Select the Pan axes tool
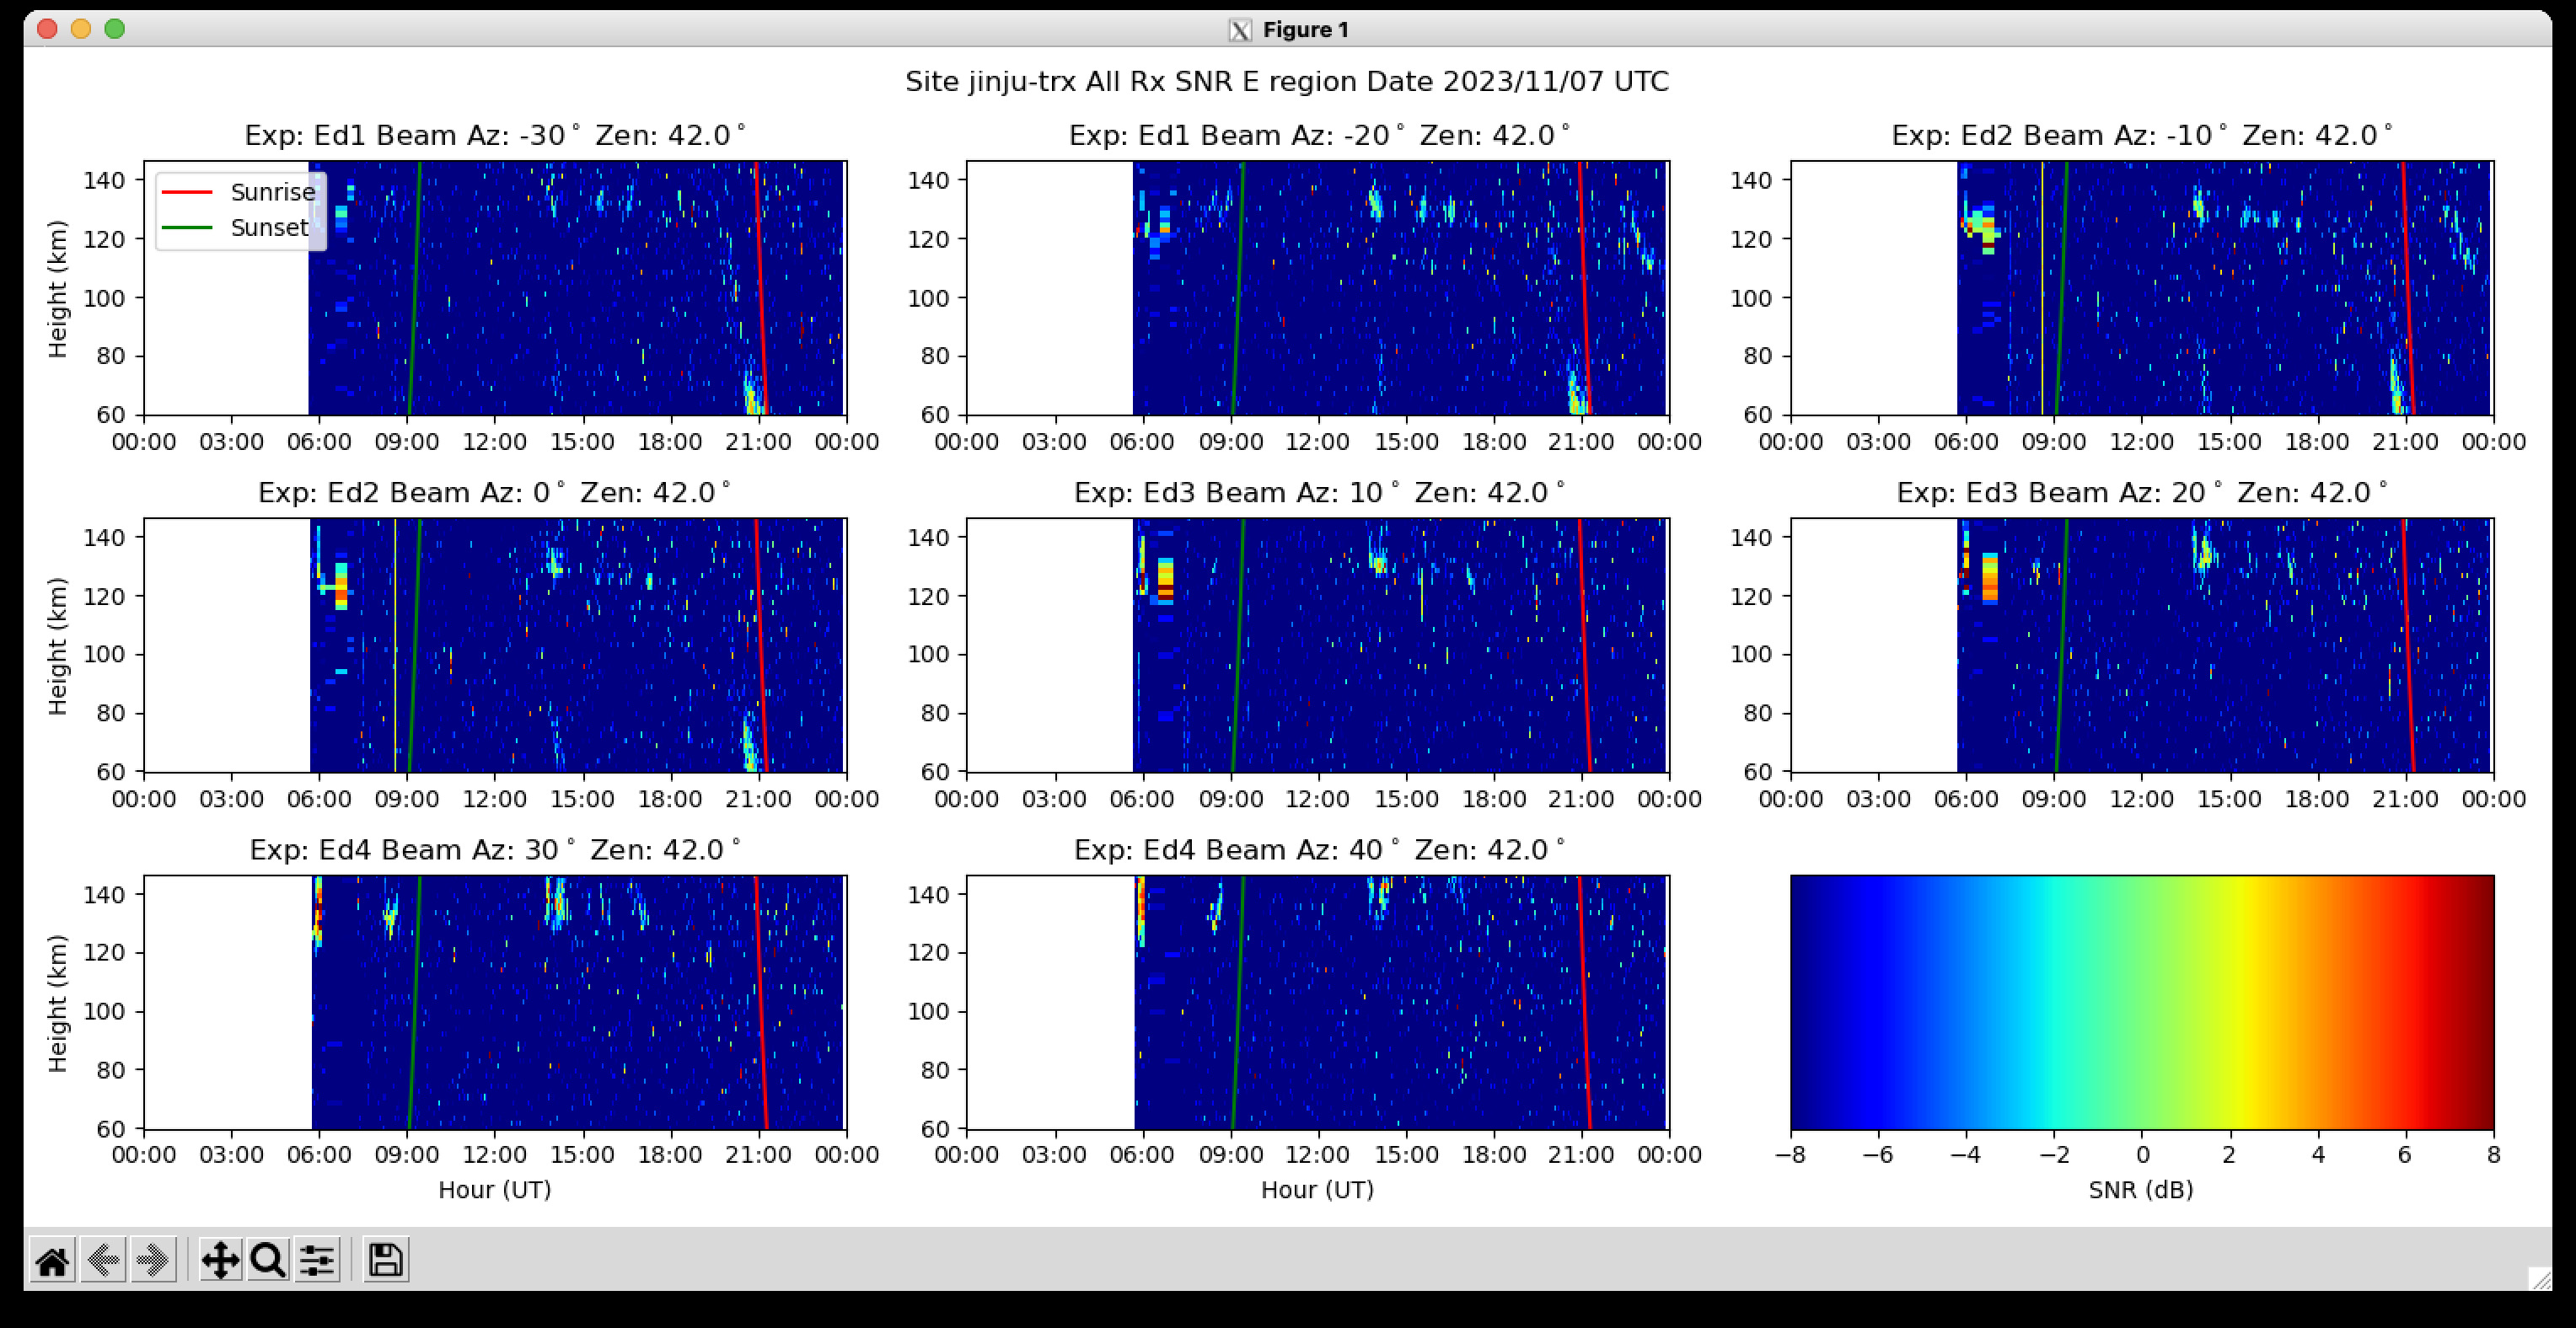The image size is (2576, 1328). pos(220,1260)
